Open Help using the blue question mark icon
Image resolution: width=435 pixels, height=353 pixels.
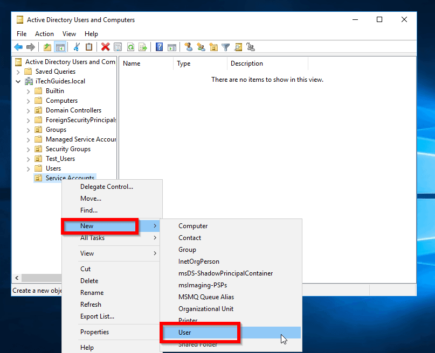(159, 47)
